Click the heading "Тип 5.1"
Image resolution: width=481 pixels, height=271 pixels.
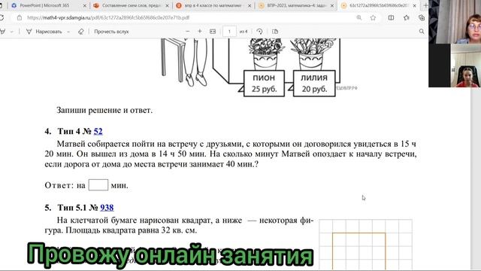pyautogui.click(x=72, y=208)
